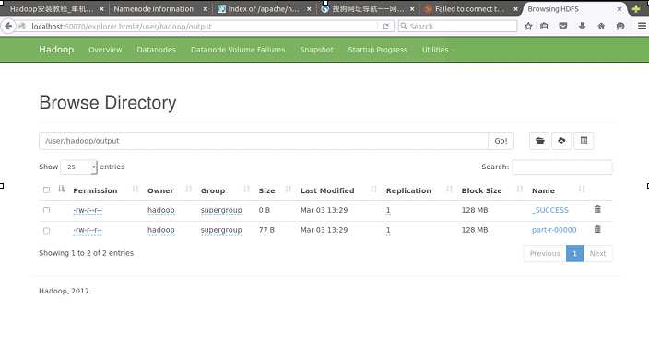This screenshot has height=345, width=649.
Task: Close the Namenode information tab
Action: pyautogui.click(x=205, y=8)
